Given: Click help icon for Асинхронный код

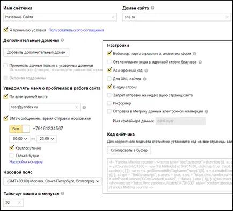Looking at the screenshot, I should [147, 71].
